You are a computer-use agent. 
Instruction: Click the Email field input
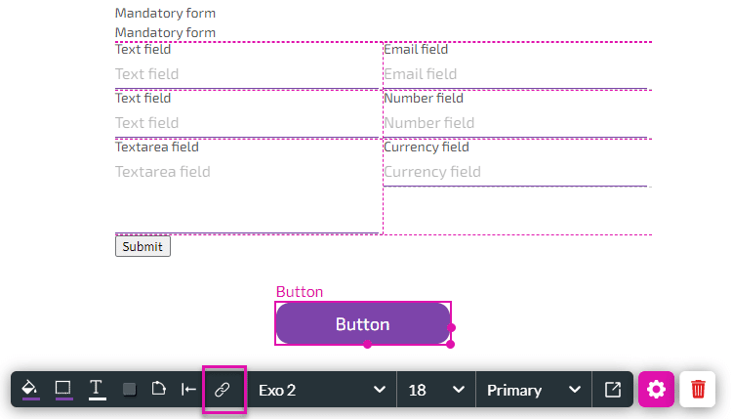click(x=515, y=74)
